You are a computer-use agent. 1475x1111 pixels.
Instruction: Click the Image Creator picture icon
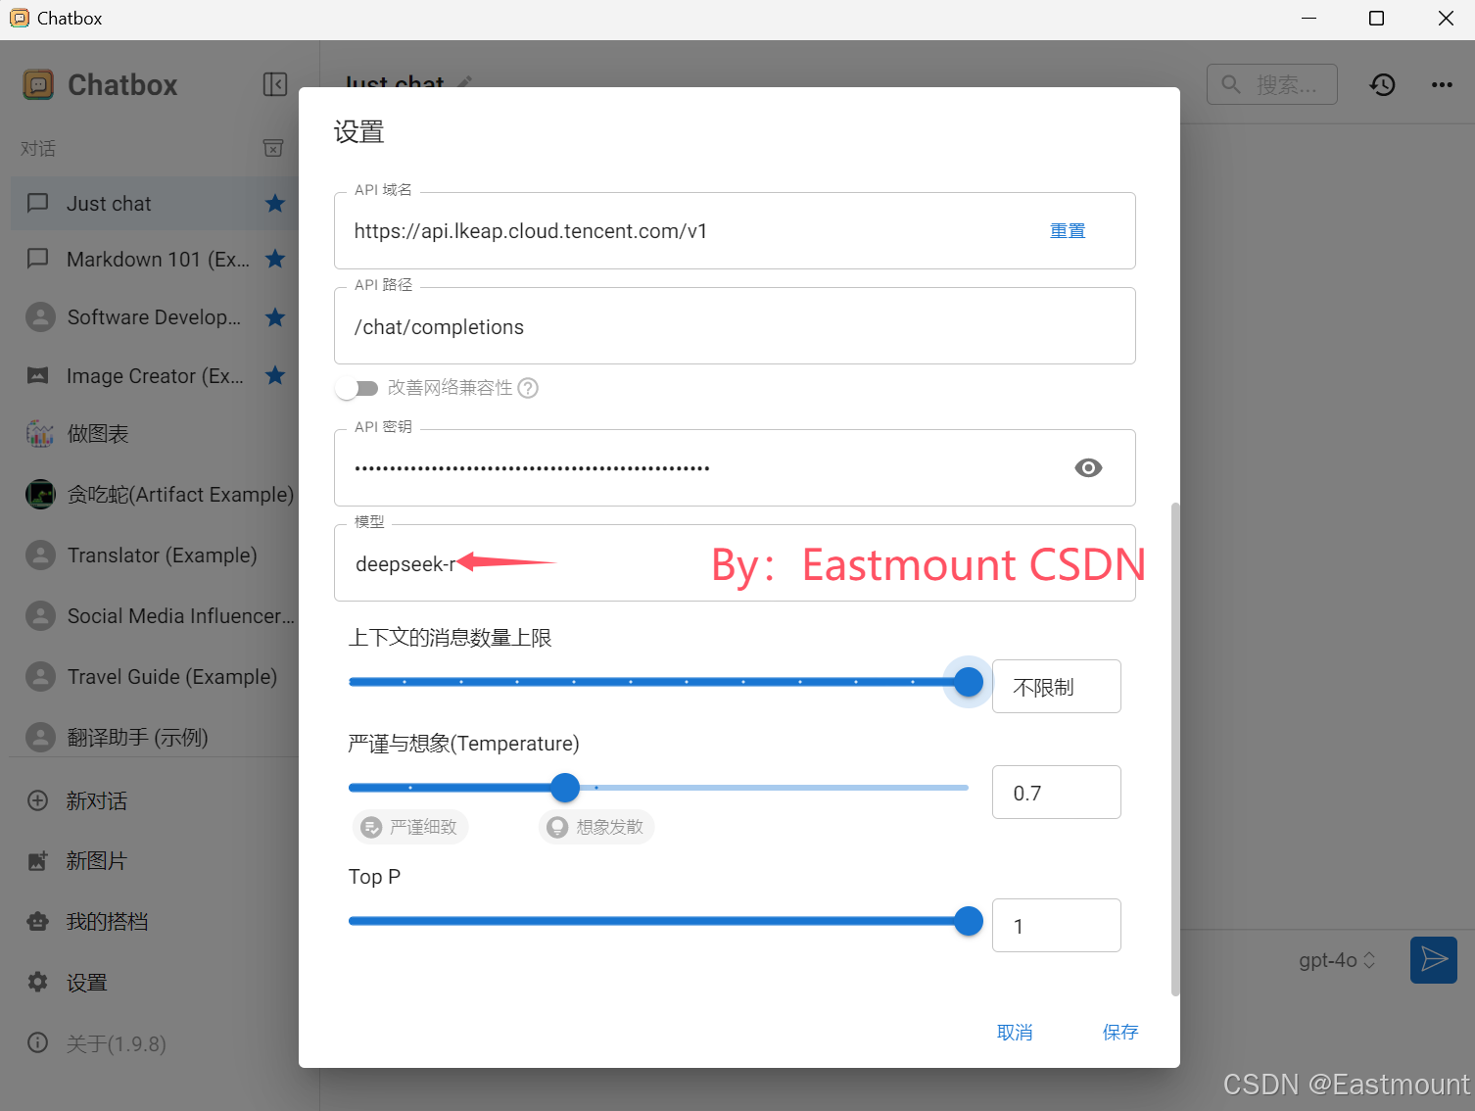click(x=38, y=375)
